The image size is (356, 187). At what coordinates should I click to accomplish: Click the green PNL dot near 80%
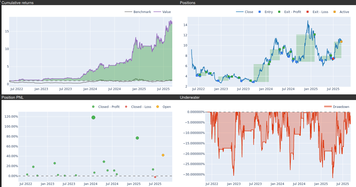coord(137,138)
